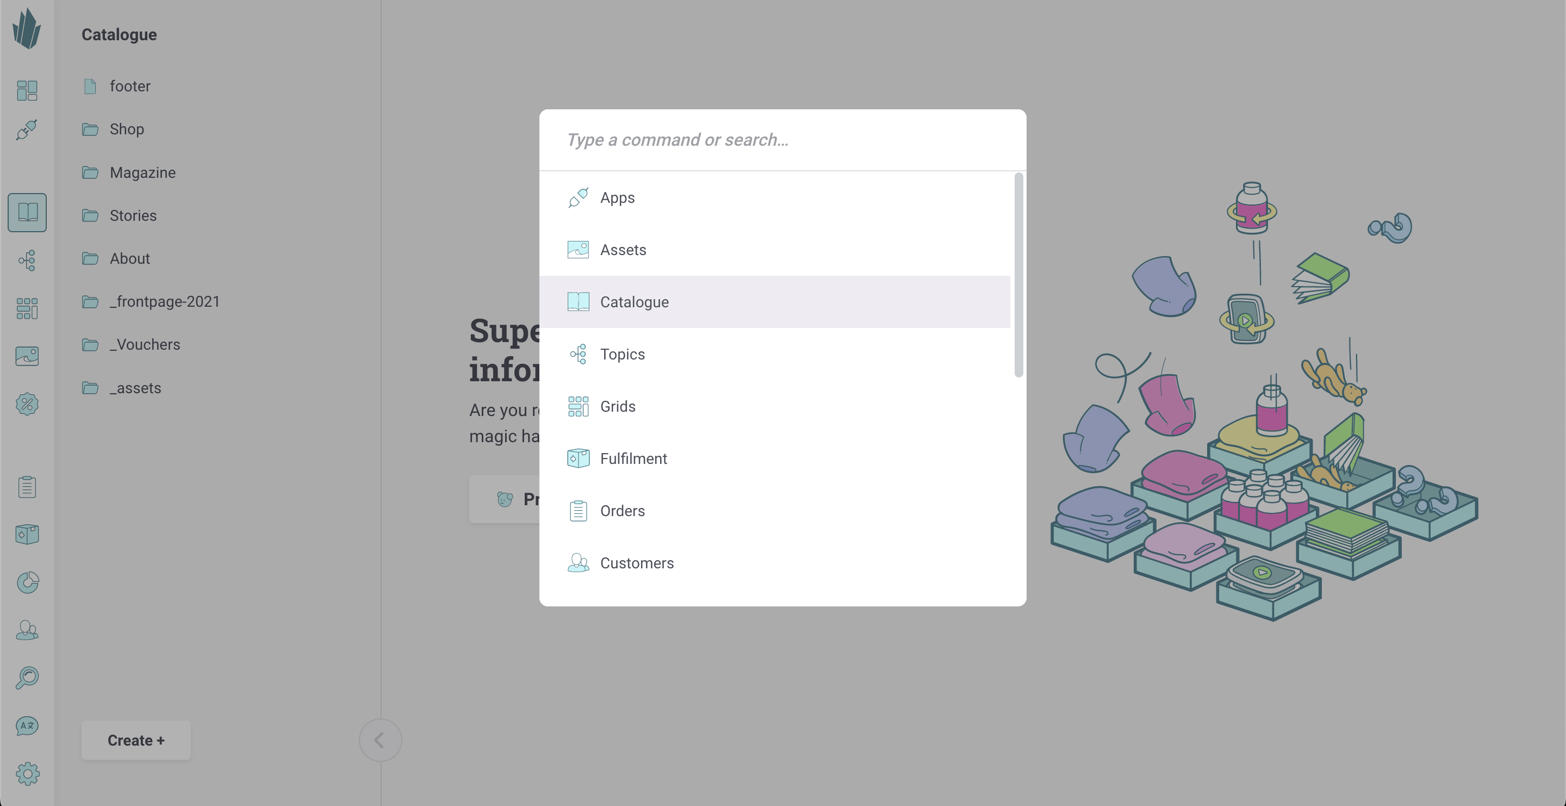The image size is (1566, 806).
Task: Select the Grids navigation item
Action: tap(618, 405)
